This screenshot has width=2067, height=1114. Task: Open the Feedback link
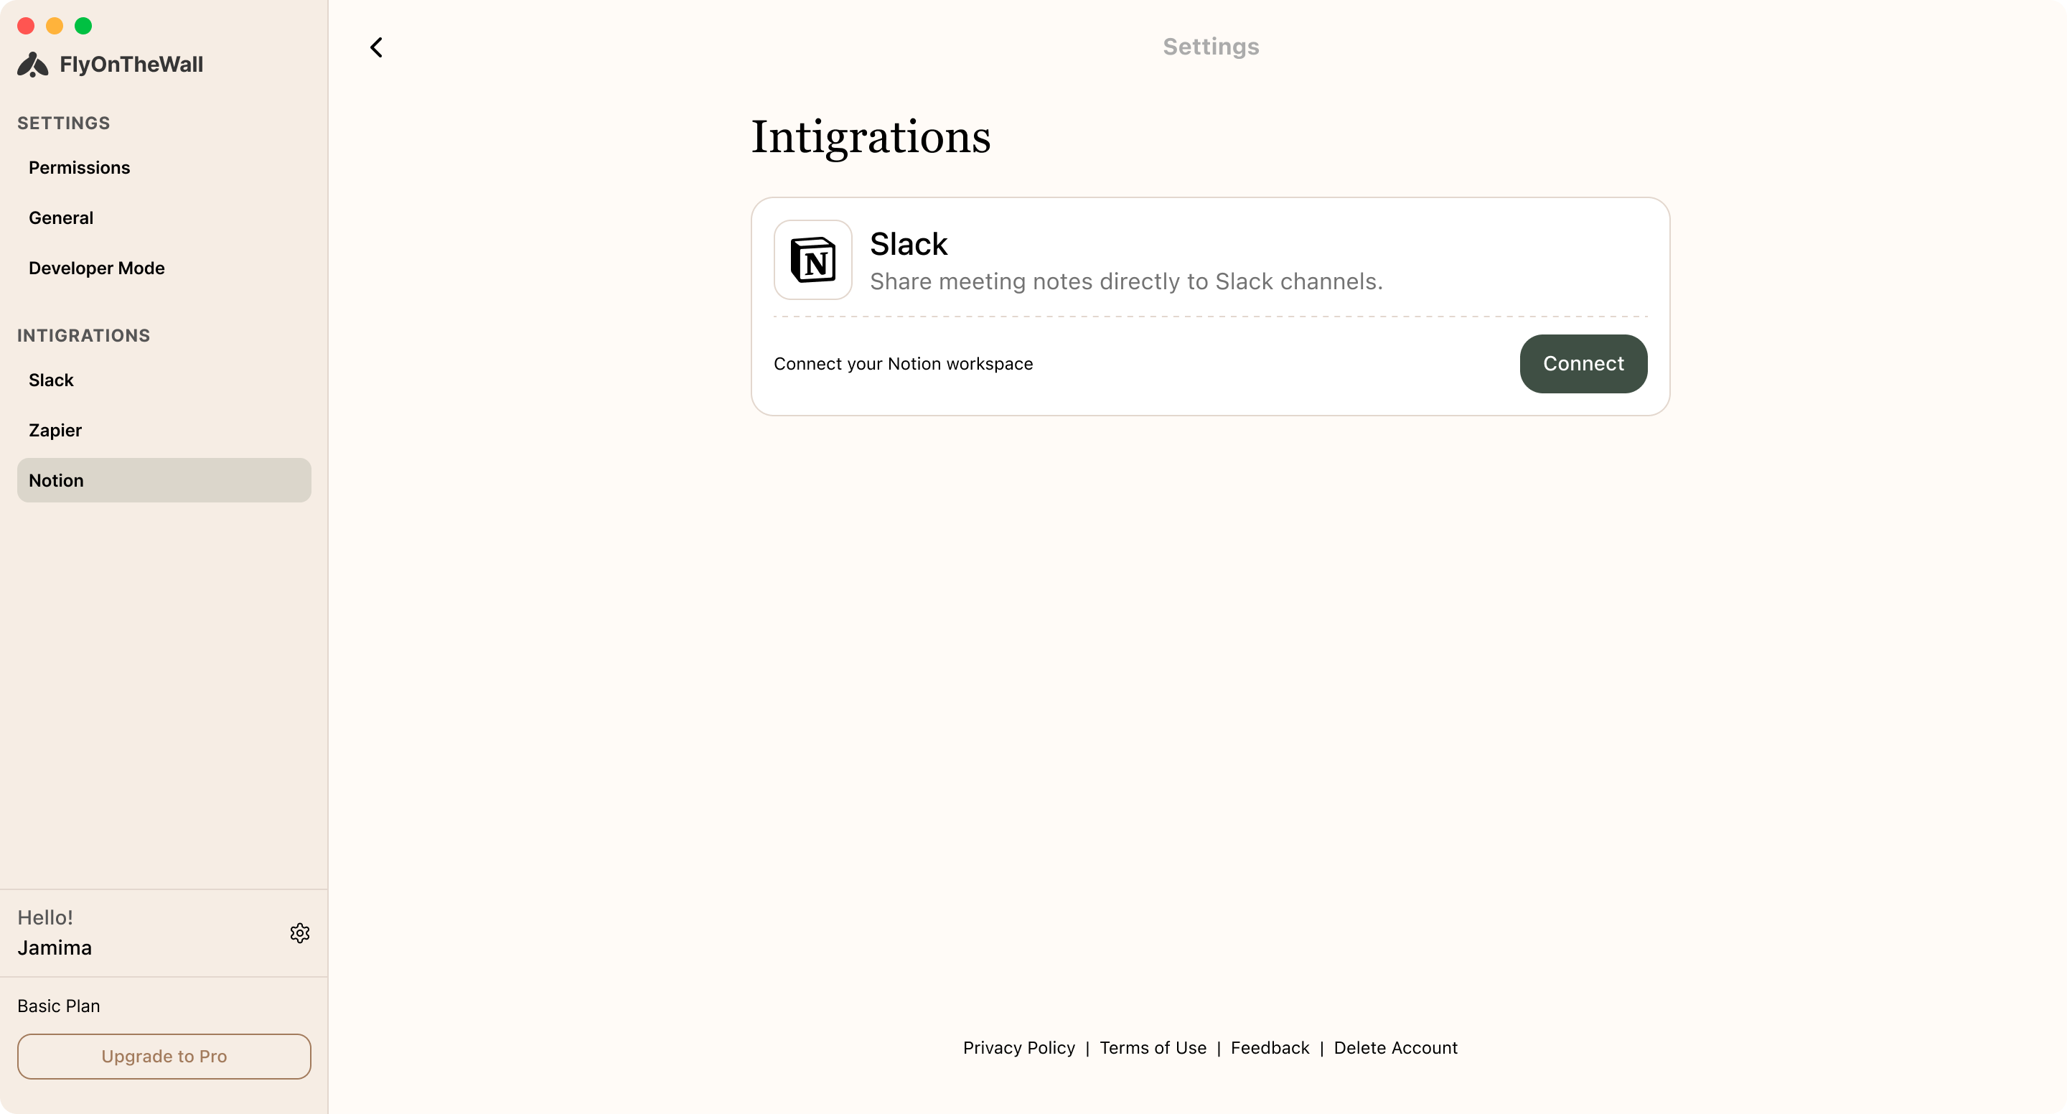[x=1270, y=1047]
